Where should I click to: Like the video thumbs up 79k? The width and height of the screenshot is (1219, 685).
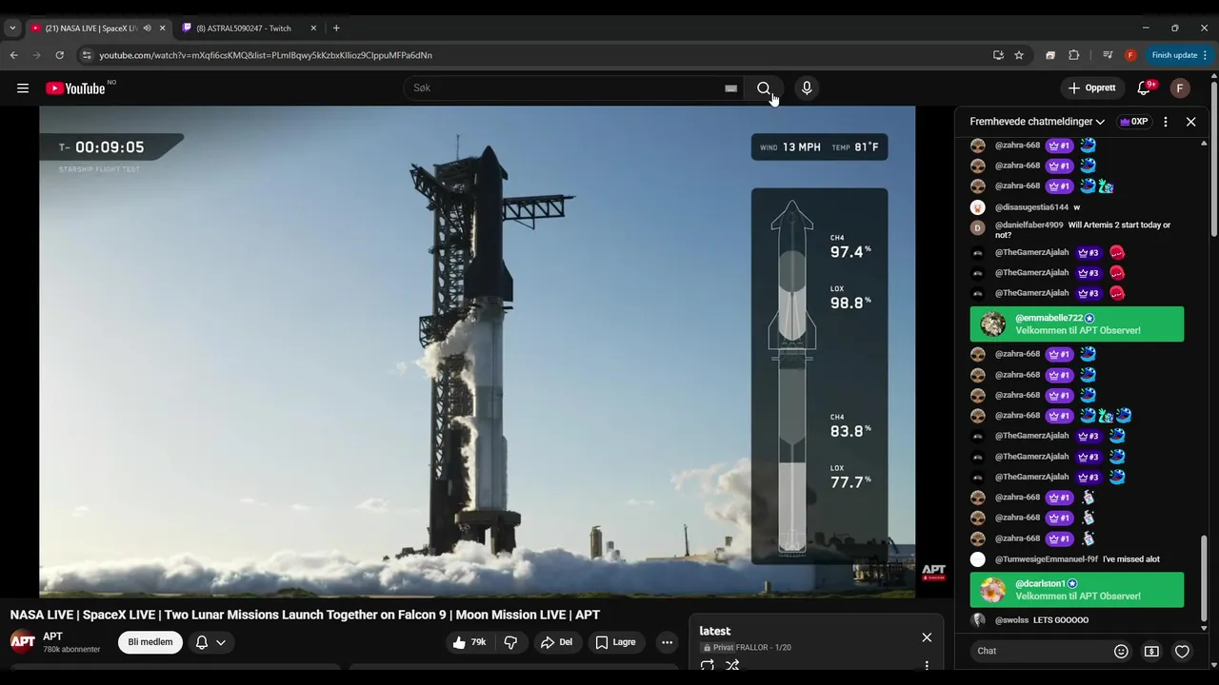pos(470,642)
